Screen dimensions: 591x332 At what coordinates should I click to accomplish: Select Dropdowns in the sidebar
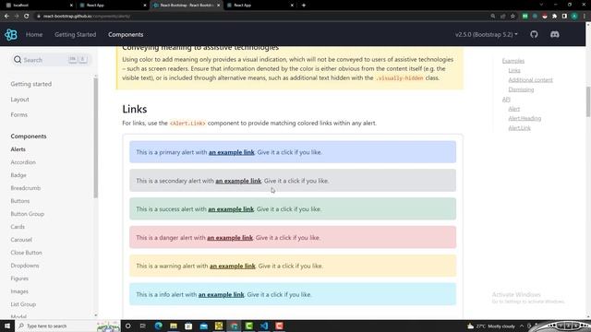point(25,266)
